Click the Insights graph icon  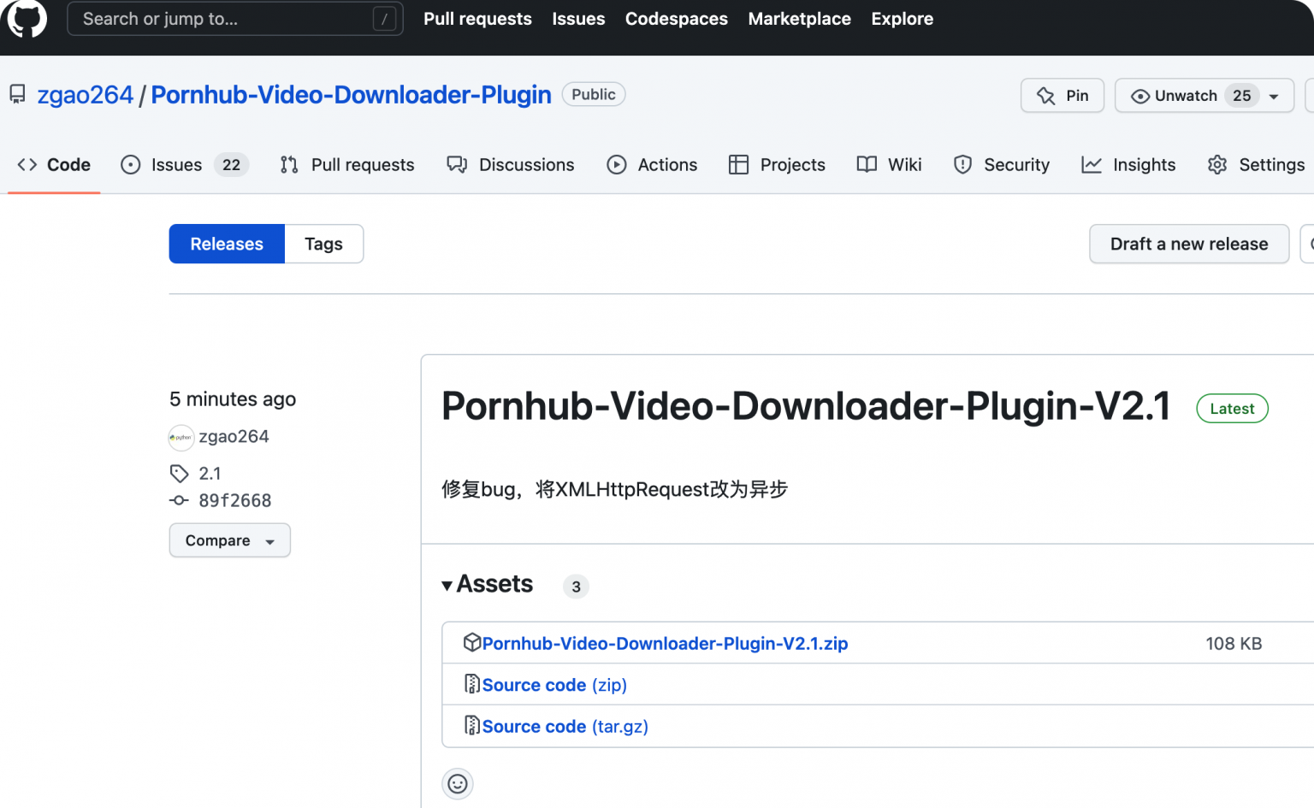point(1092,164)
